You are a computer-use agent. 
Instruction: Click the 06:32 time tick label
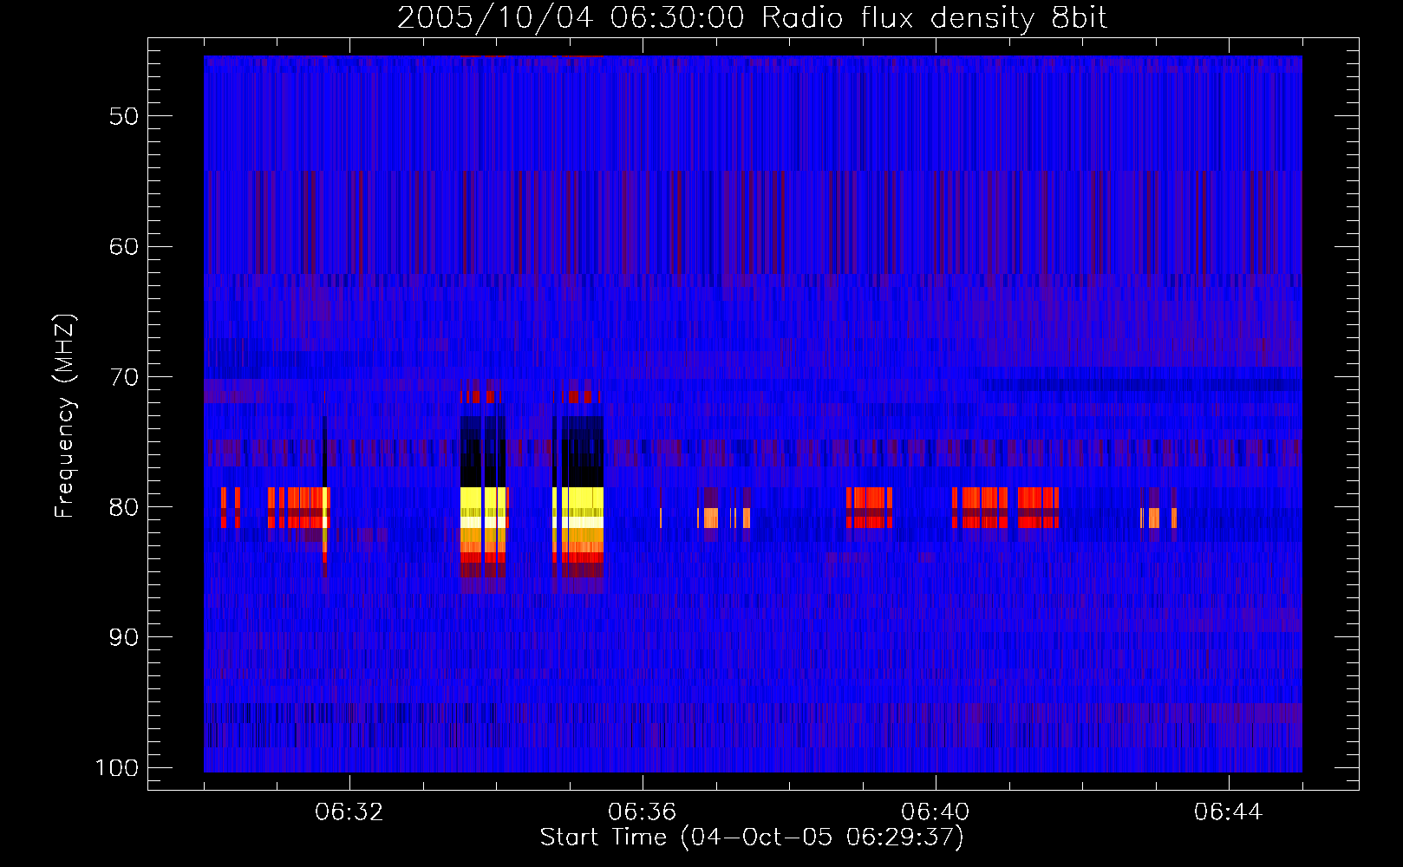[349, 812]
